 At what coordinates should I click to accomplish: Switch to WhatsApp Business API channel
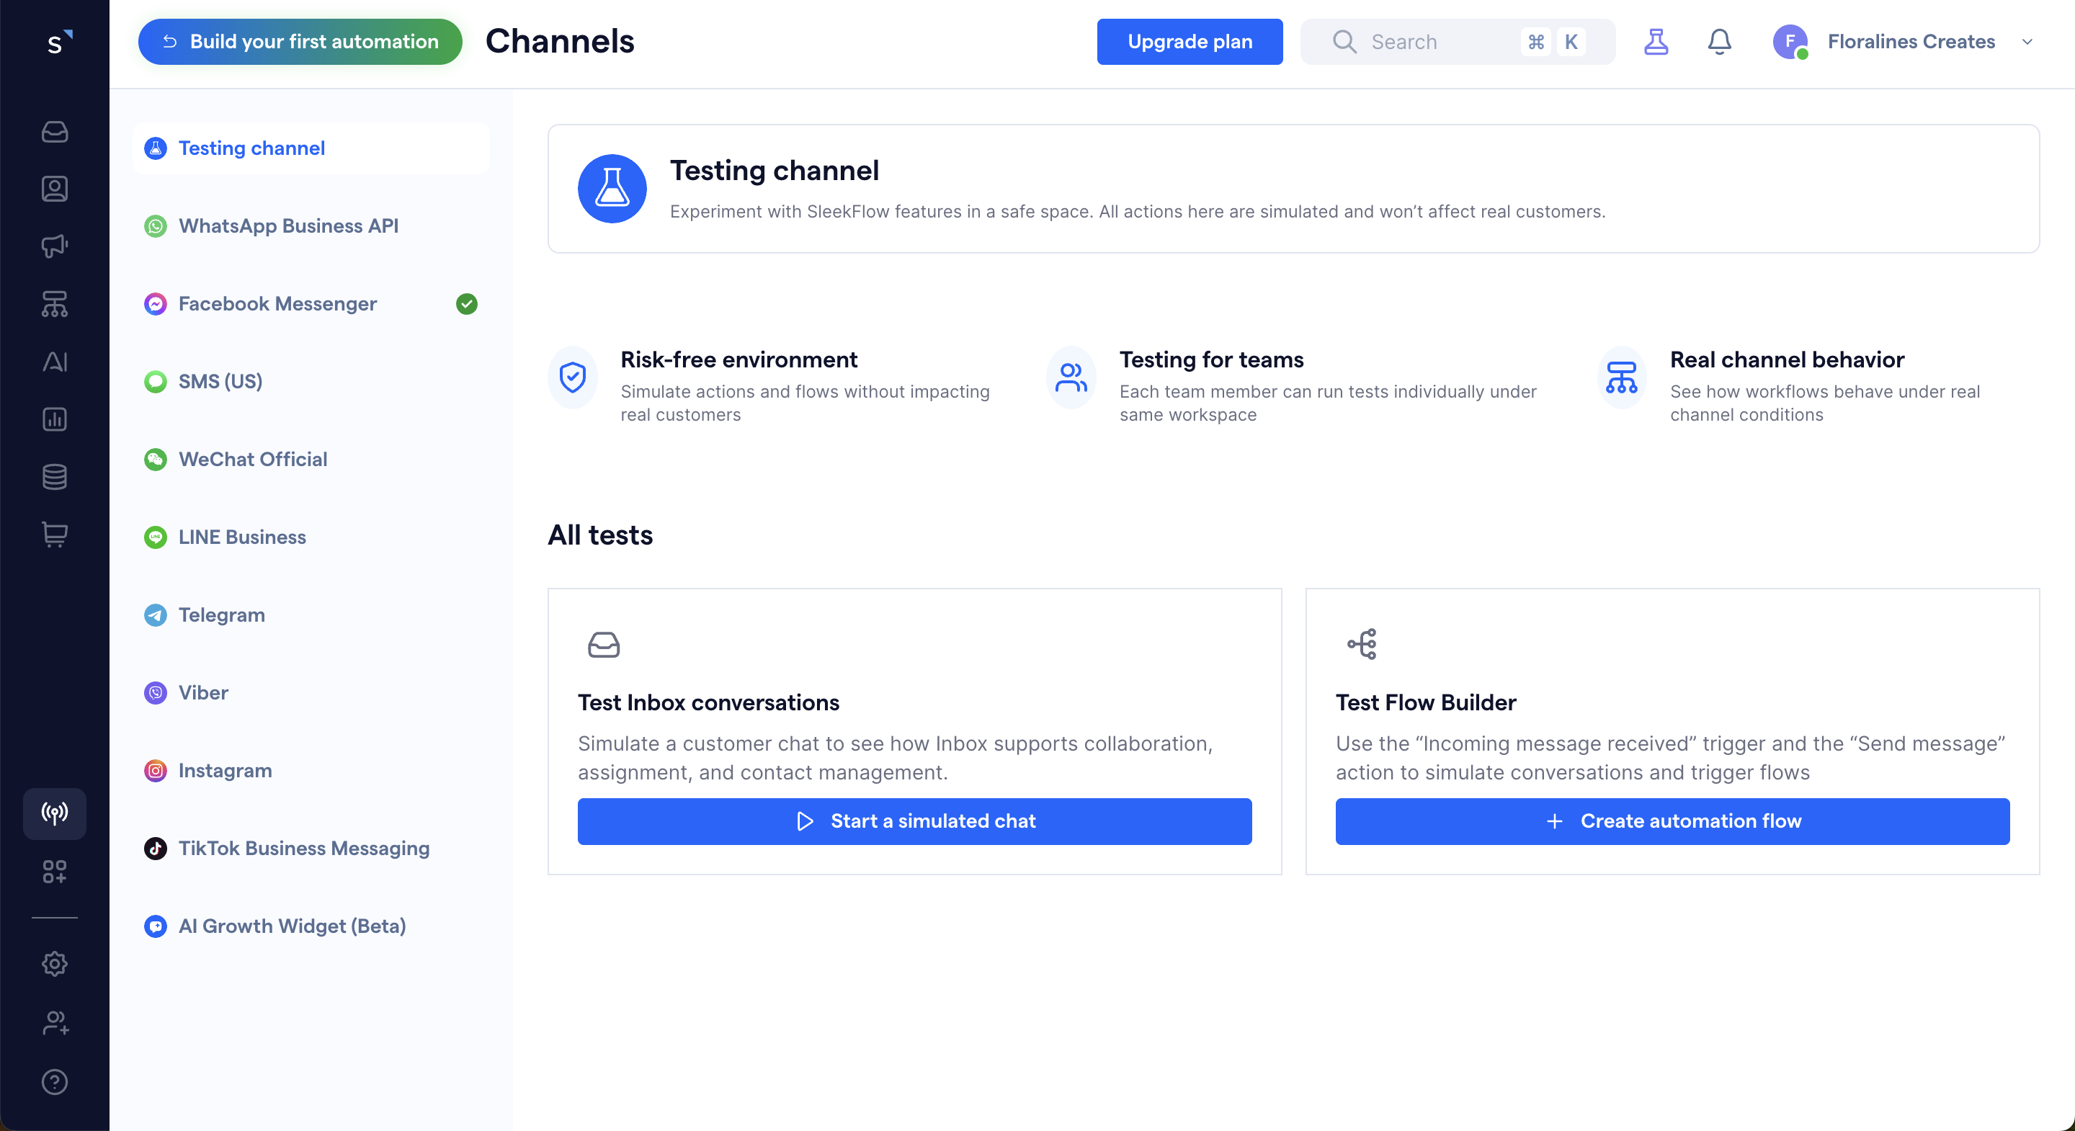coord(287,225)
